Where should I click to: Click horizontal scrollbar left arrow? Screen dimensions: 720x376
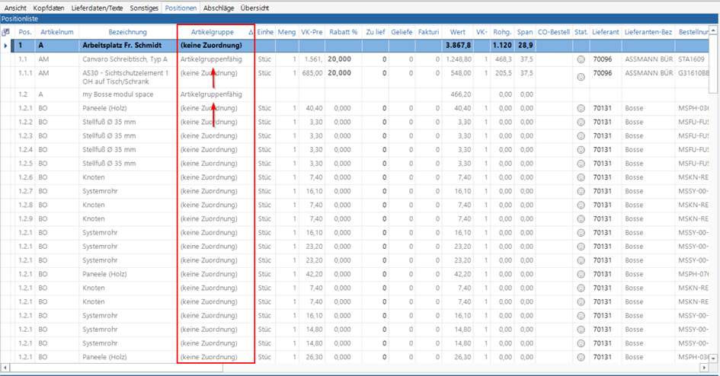[5, 368]
